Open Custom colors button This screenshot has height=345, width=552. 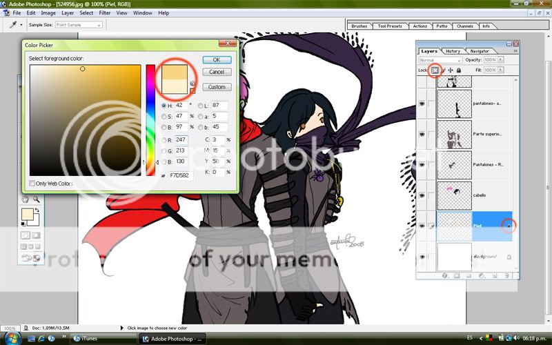[x=217, y=87]
